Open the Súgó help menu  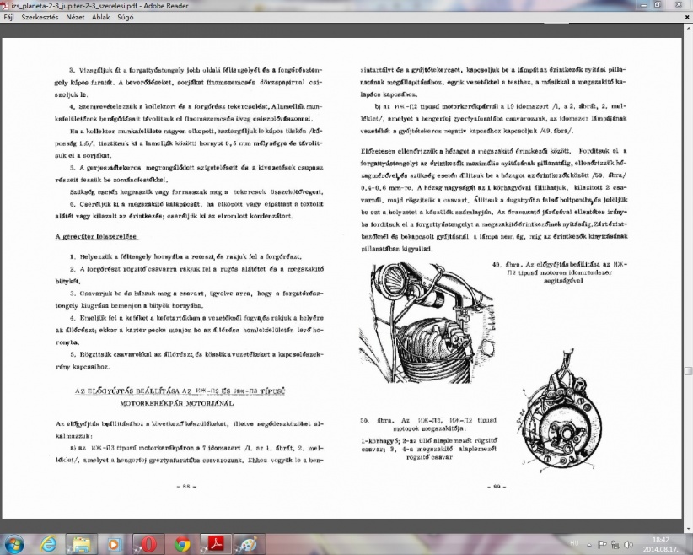[126, 17]
